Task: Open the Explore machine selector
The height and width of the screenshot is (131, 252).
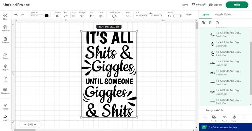Action: [x=216, y=5]
